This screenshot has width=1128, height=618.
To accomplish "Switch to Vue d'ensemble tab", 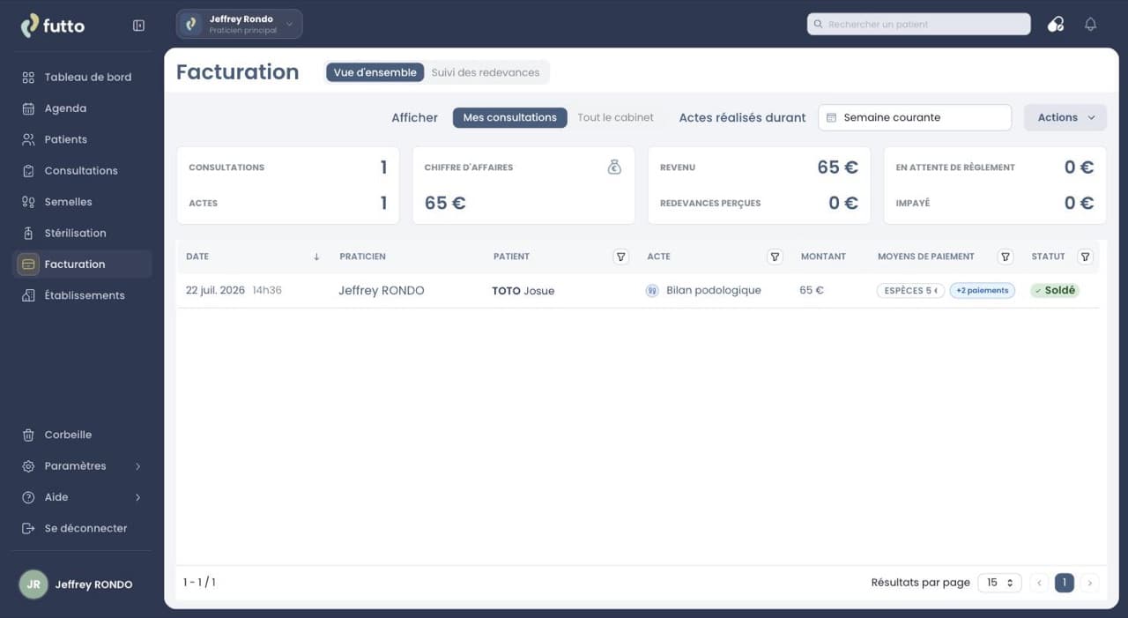I will (x=375, y=72).
